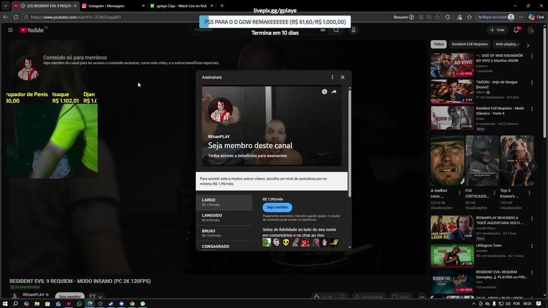Open browser extensions puzzle icon
The height and width of the screenshot is (308, 548).
(x=448, y=17)
